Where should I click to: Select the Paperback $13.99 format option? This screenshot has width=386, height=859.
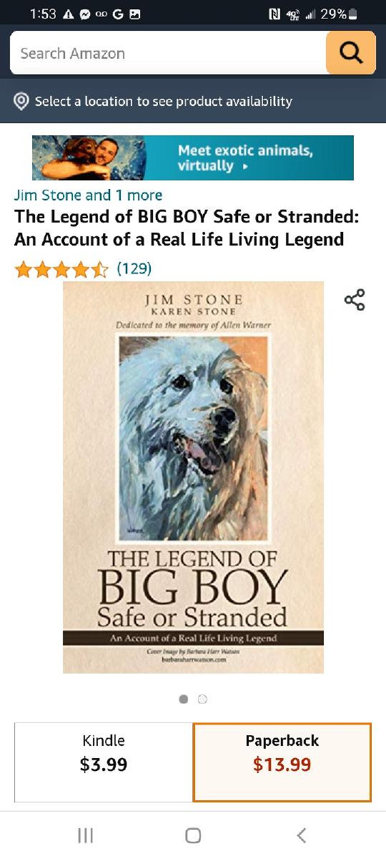282,762
